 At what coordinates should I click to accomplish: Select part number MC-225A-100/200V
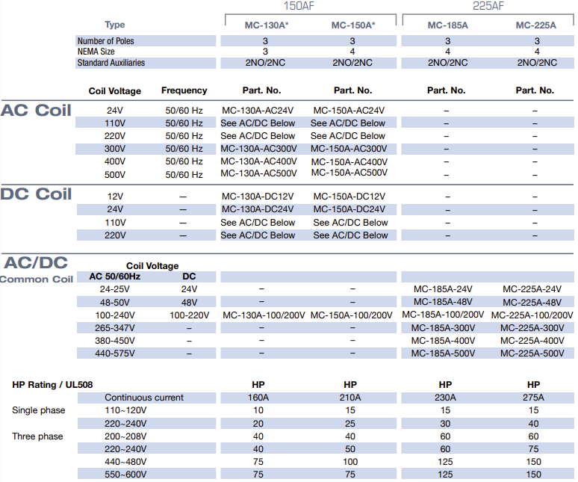(532, 315)
